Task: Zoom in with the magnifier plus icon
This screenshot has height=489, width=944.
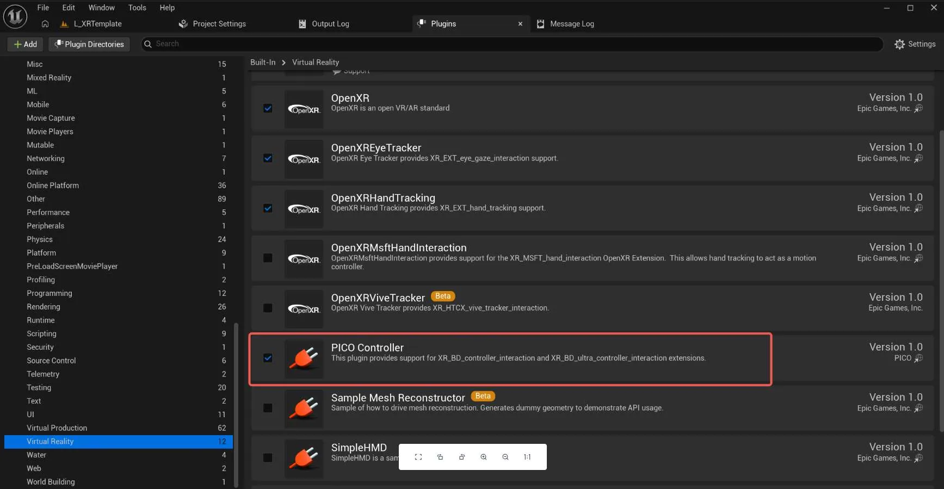Action: coord(484,457)
